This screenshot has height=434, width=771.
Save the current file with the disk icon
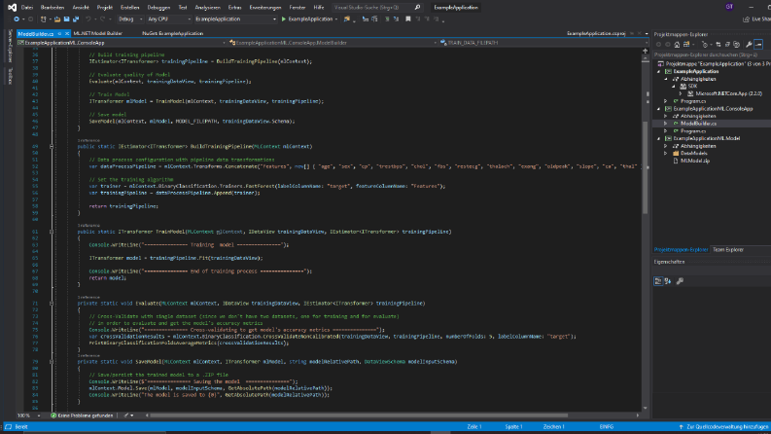[x=66, y=19]
